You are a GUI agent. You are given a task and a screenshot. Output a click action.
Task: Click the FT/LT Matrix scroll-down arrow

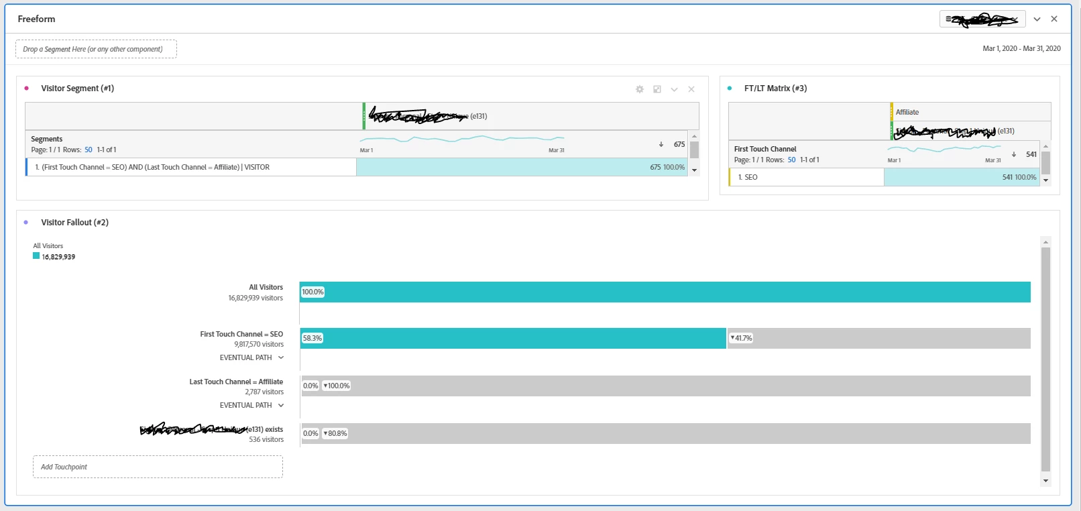(x=1045, y=180)
